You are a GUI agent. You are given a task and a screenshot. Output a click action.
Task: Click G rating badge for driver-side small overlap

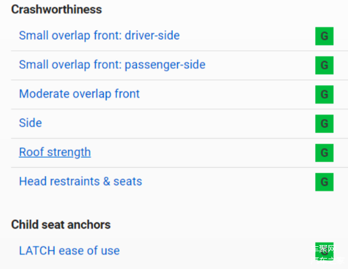324,36
